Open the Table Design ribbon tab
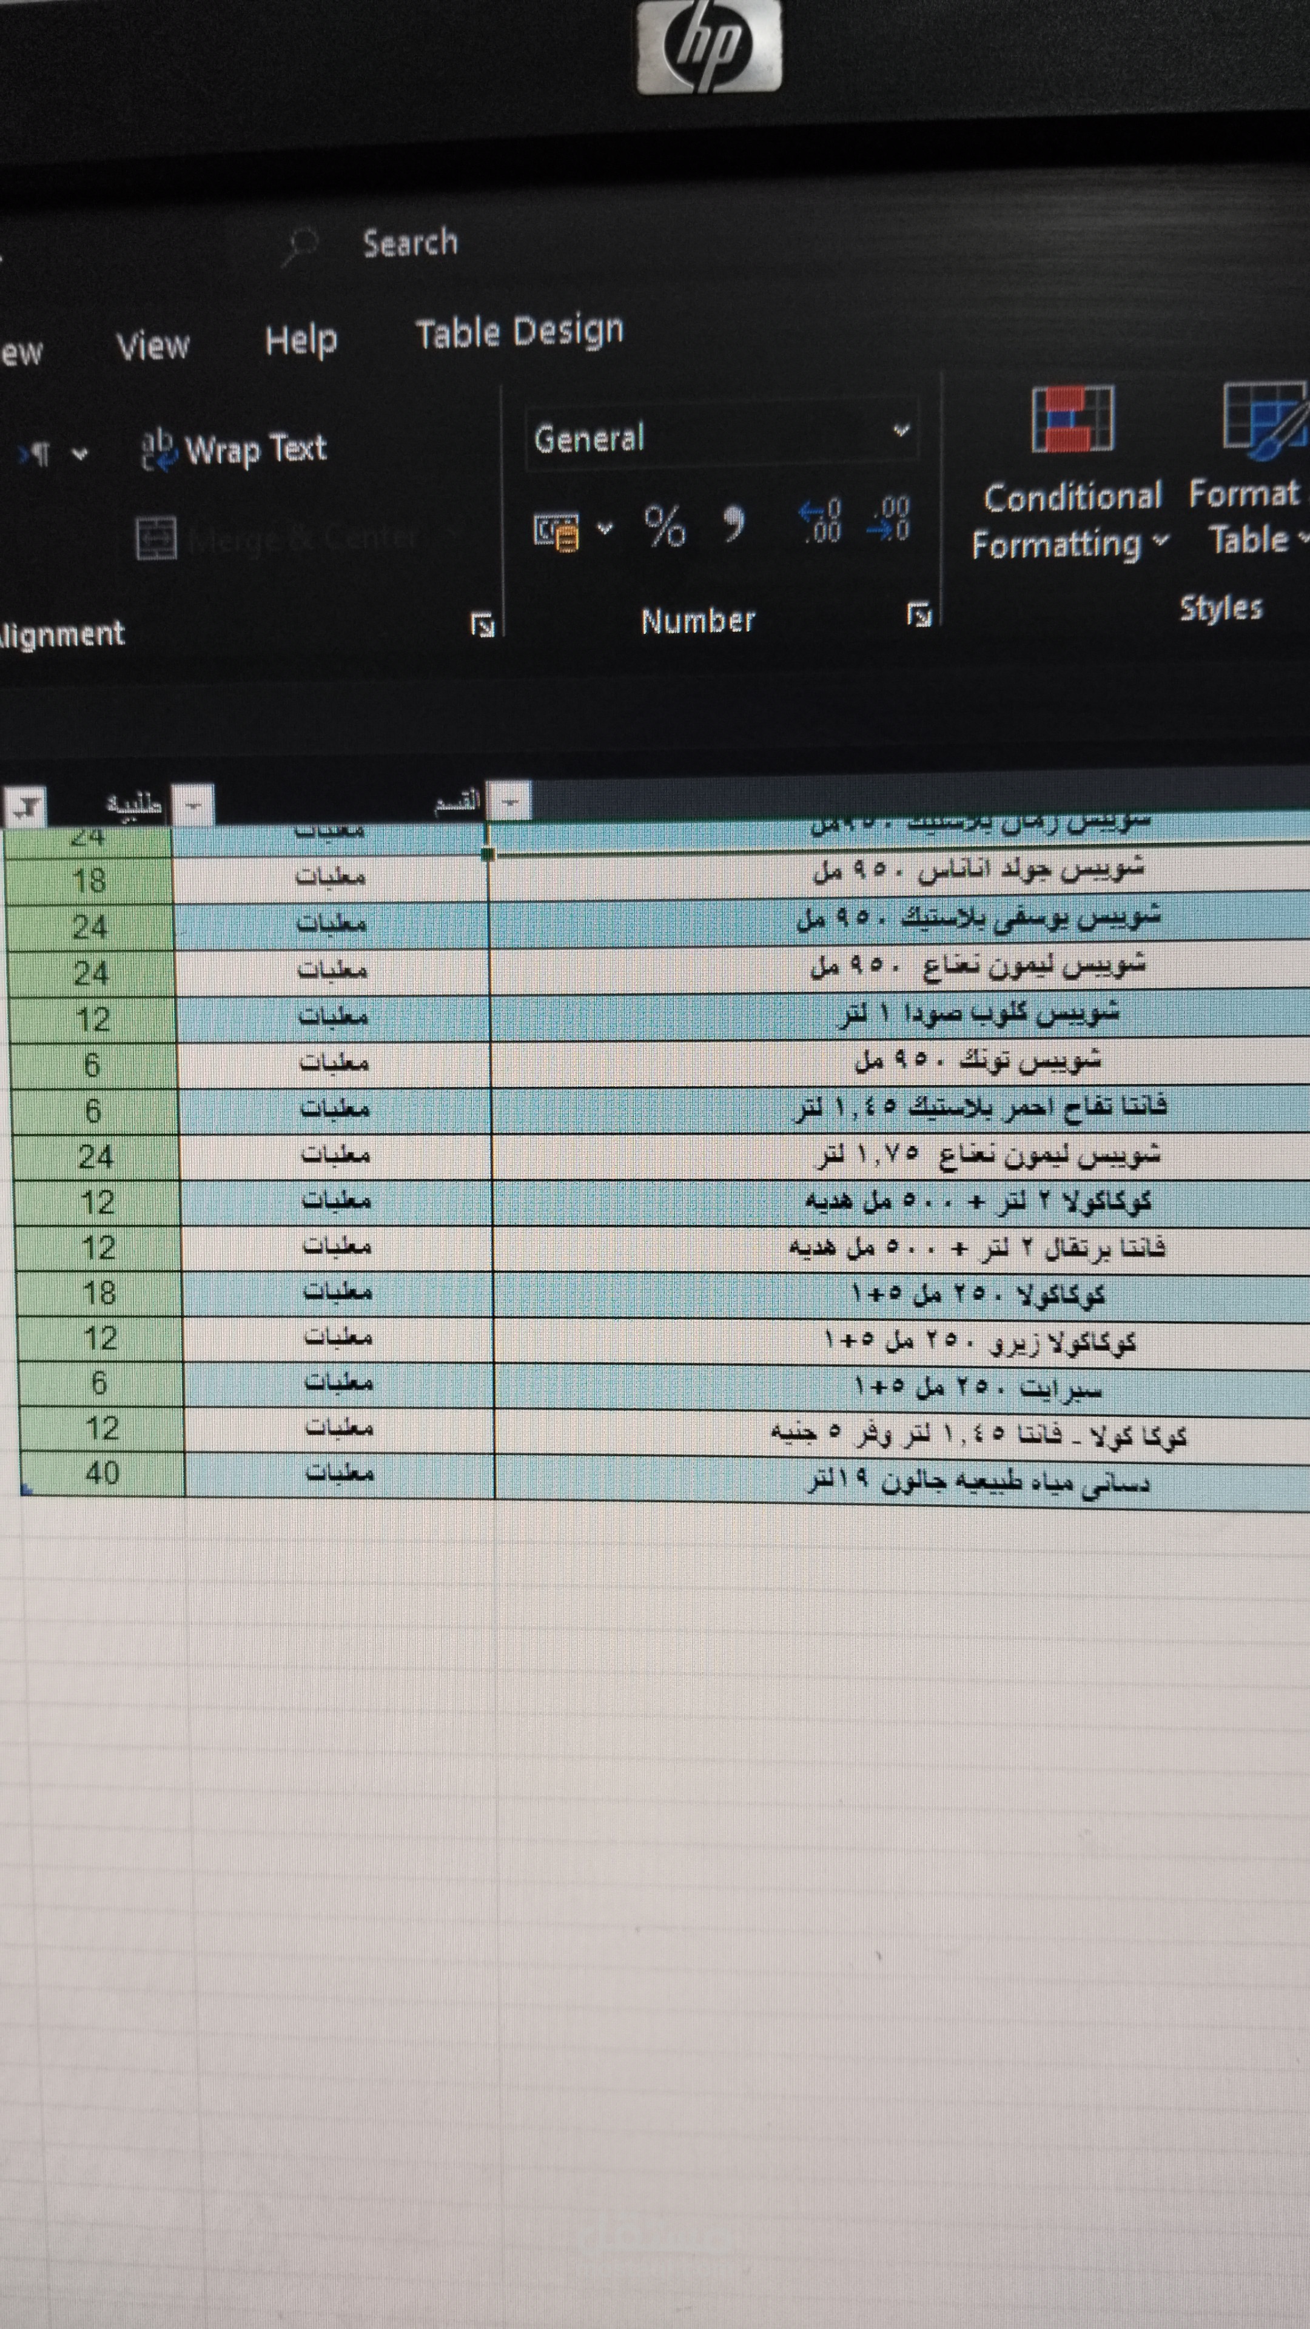 (x=519, y=331)
